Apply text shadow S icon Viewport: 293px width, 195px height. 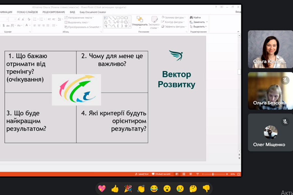[4, 25]
